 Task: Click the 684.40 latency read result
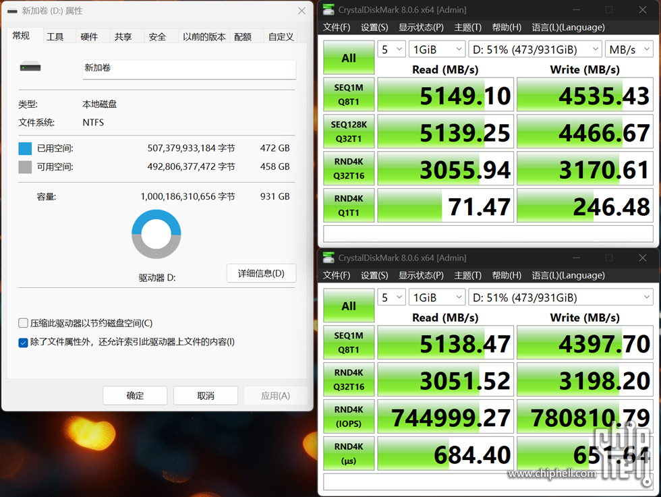[446, 453]
